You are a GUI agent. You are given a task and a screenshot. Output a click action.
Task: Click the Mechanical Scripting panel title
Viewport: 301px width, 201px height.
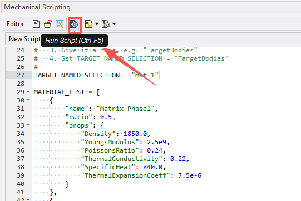coord(37,7)
